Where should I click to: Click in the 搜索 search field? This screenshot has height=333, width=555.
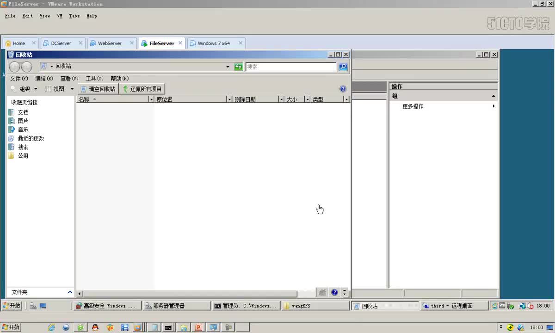(x=291, y=67)
